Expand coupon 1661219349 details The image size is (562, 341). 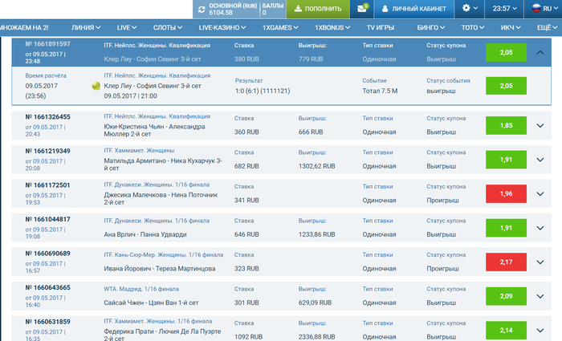coord(540,160)
